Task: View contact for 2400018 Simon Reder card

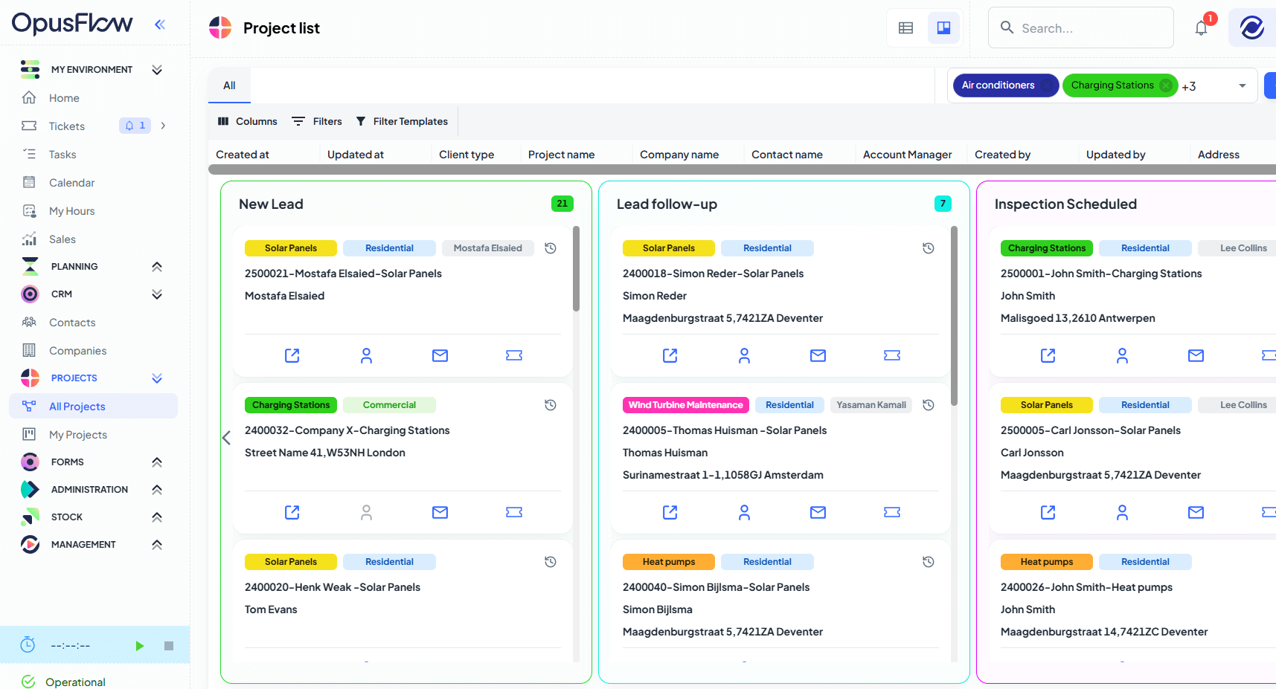Action: [x=744, y=355]
